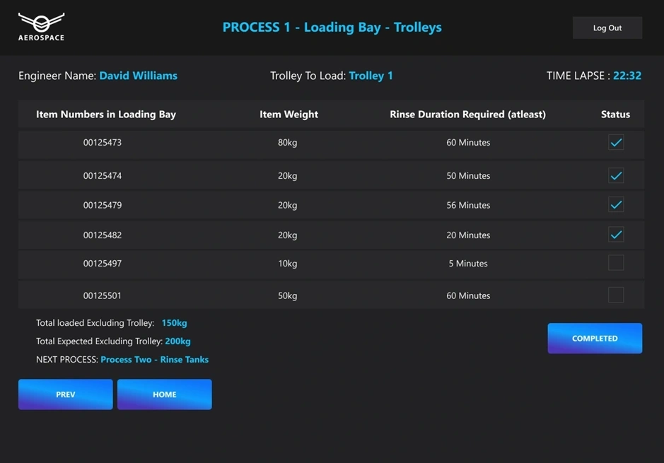664x463 pixels.
Task: Check status box for item 00125497
Action: tap(616, 263)
